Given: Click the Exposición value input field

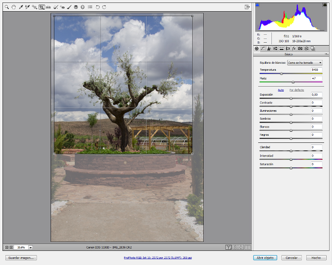Looking at the screenshot, I should tap(317, 95).
